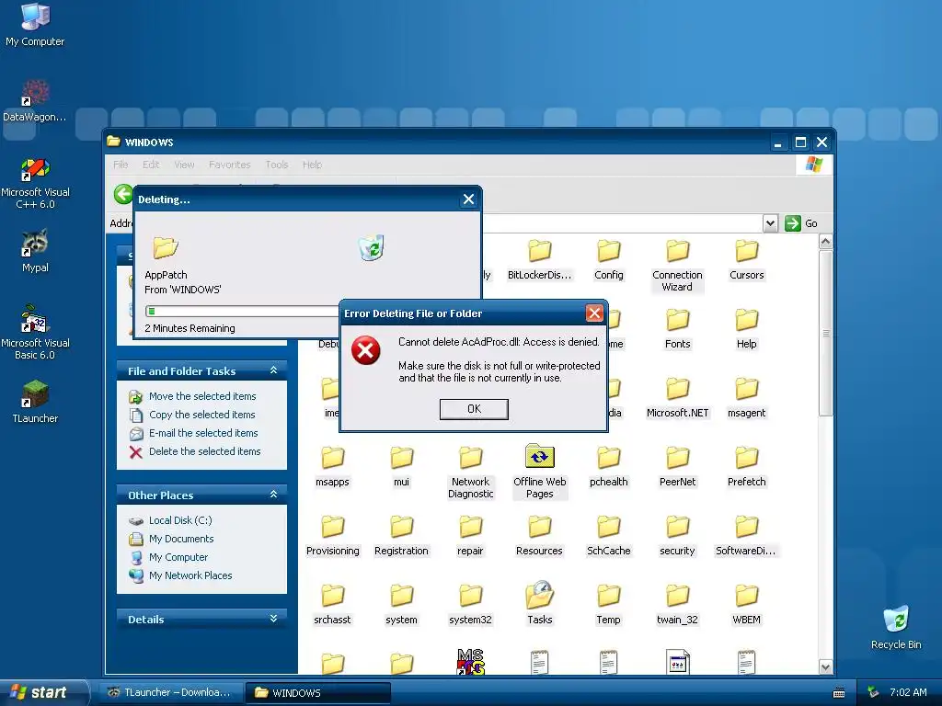
Task: Collapse the Other Places panel
Action: [274, 495]
